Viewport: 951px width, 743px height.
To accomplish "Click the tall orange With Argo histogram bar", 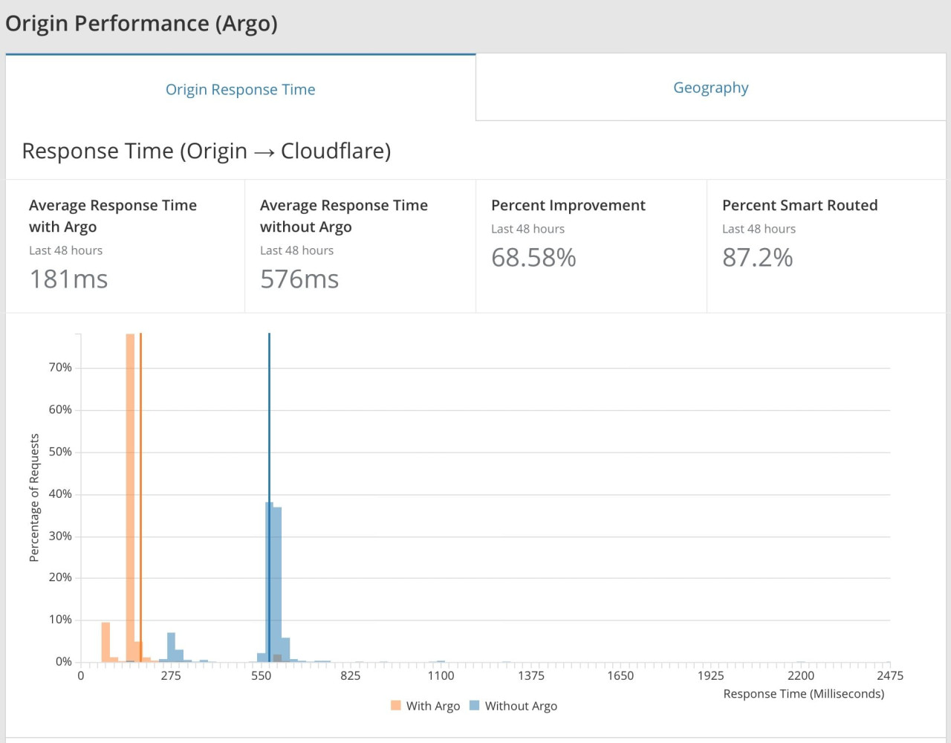I will 130,497.
